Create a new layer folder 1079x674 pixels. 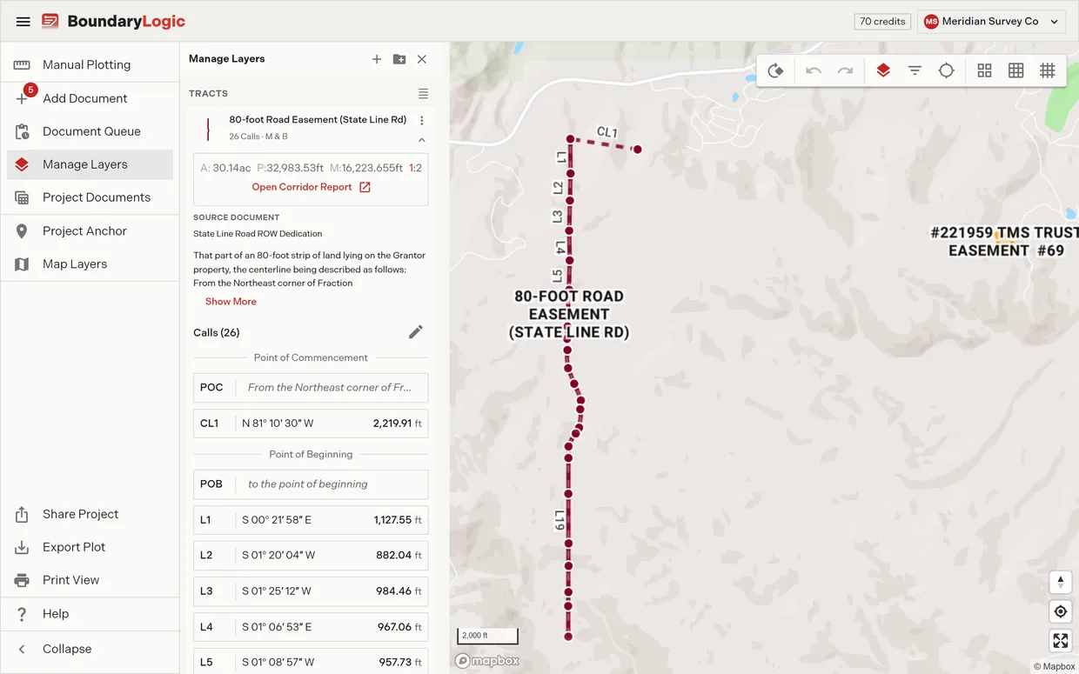(399, 59)
